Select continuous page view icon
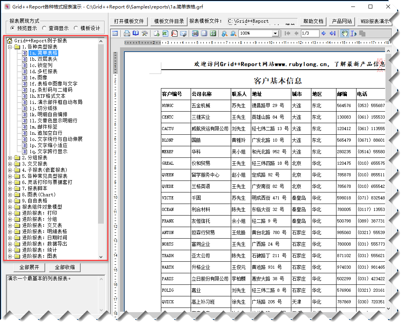 point(195,33)
